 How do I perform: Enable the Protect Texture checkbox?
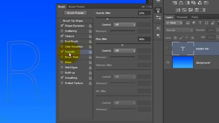[62, 83]
